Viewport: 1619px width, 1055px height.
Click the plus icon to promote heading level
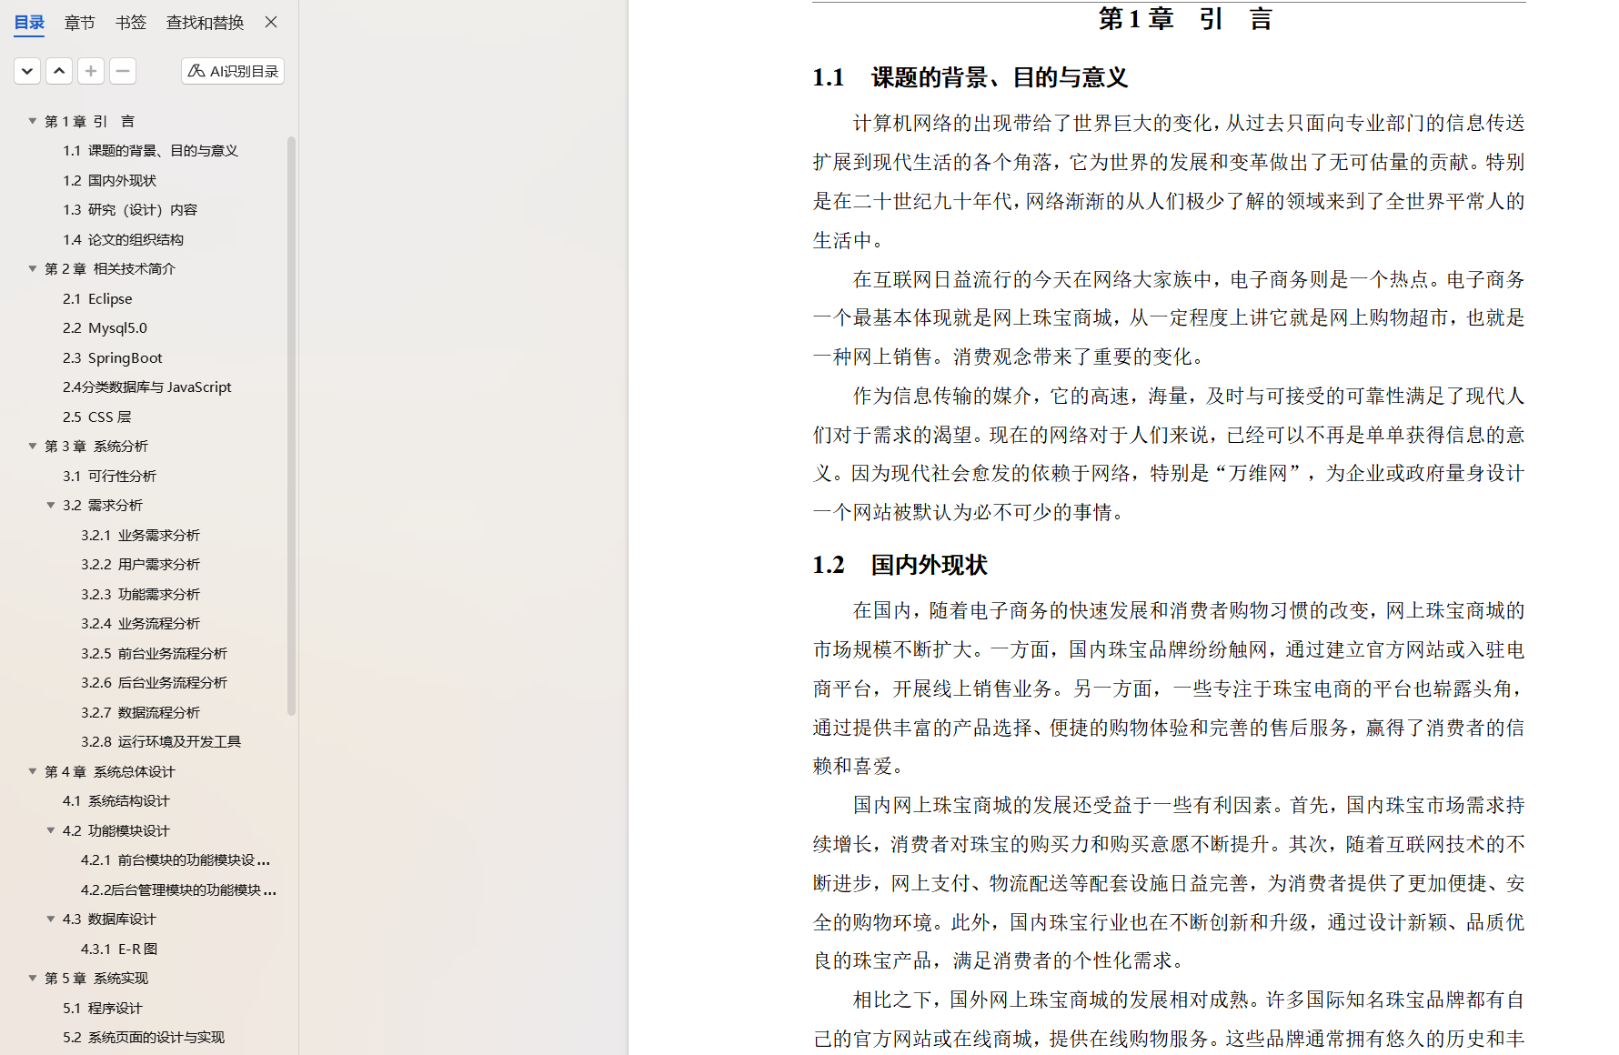[x=91, y=71]
